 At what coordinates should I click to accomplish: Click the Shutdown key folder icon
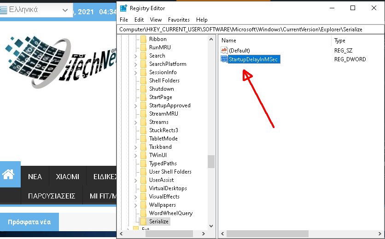point(143,89)
